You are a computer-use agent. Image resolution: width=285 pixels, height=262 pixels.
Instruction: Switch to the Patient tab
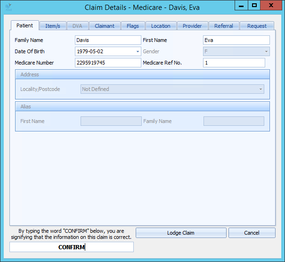click(x=24, y=25)
